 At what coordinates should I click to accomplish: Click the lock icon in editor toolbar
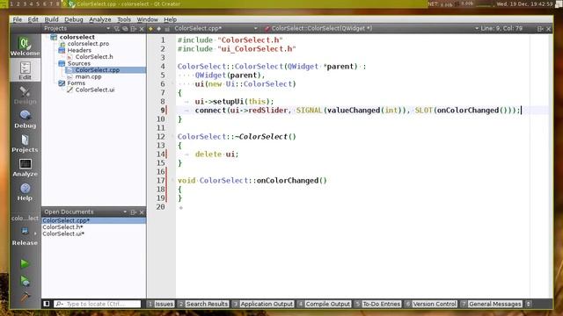pyautogui.click(x=167, y=29)
